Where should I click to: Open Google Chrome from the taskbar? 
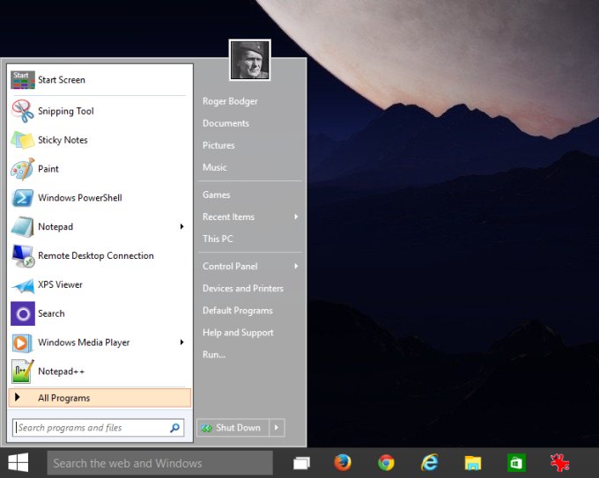[x=386, y=462]
